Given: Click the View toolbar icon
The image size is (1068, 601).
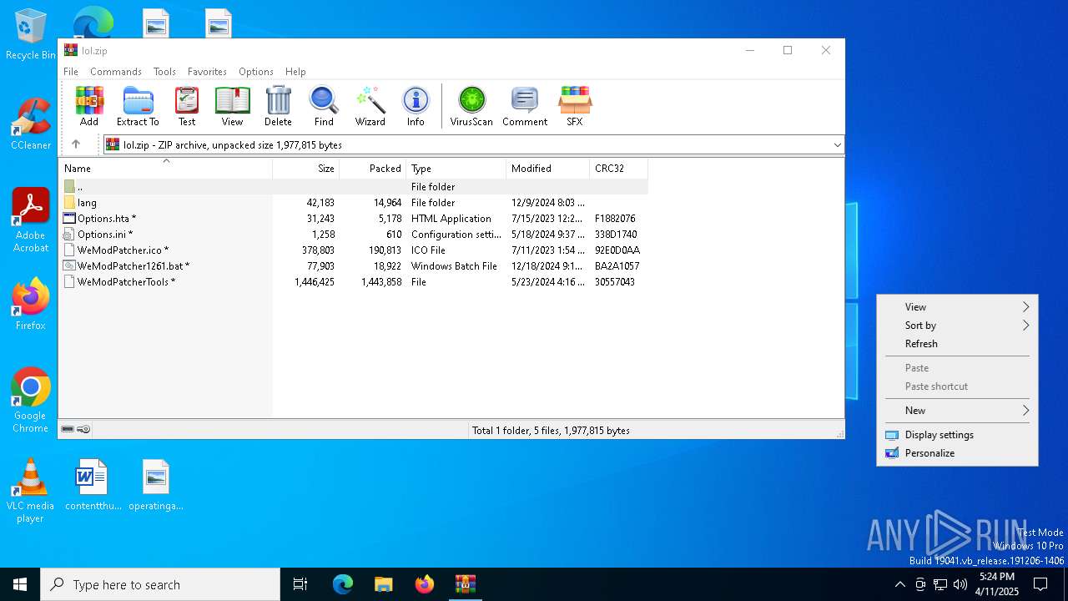Looking at the screenshot, I should click(232, 106).
